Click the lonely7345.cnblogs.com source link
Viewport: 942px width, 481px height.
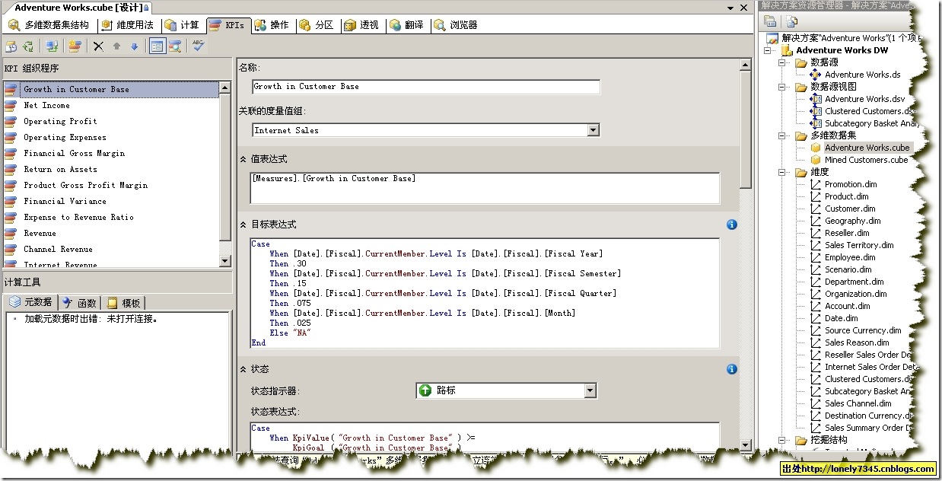click(861, 469)
